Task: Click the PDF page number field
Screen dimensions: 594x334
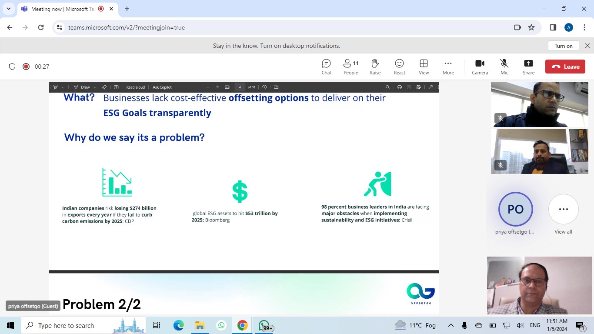Action: [240, 87]
